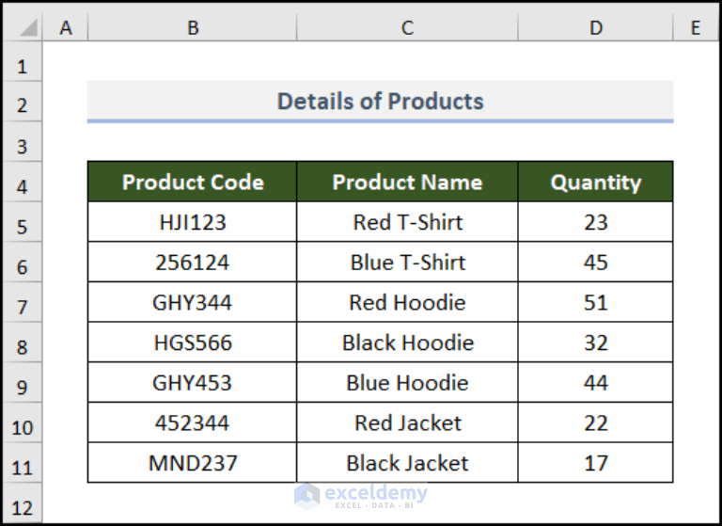Viewport: 722px width, 526px height.
Task: Select row 7 header
Action: click(x=23, y=302)
